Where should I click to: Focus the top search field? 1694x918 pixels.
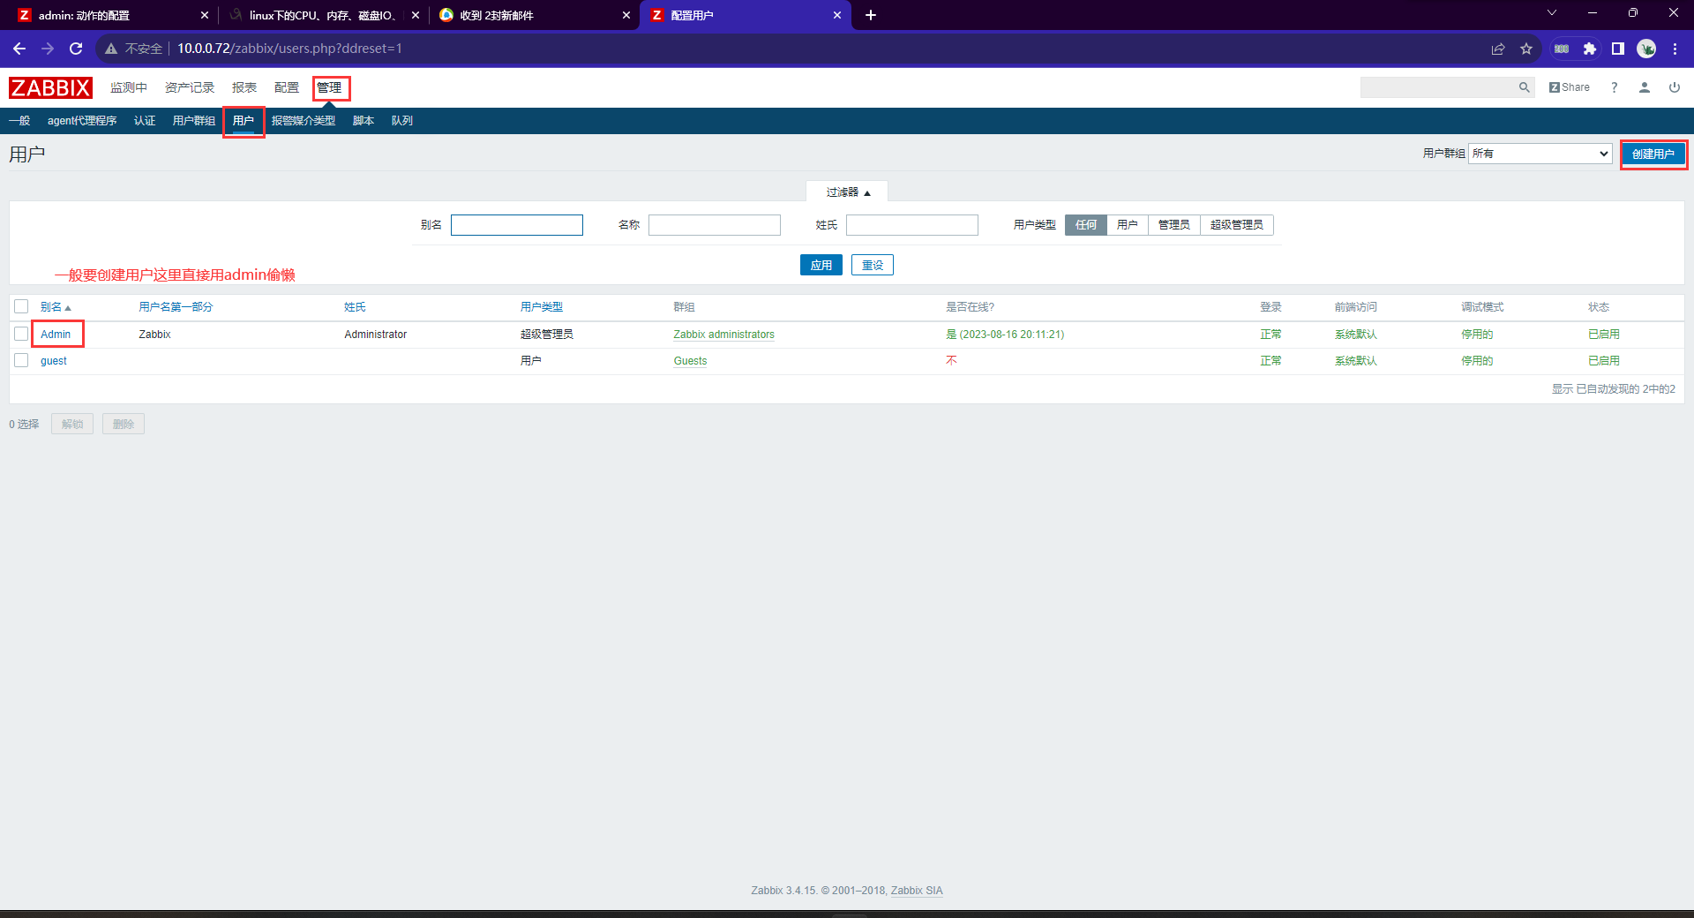[x=1438, y=87]
